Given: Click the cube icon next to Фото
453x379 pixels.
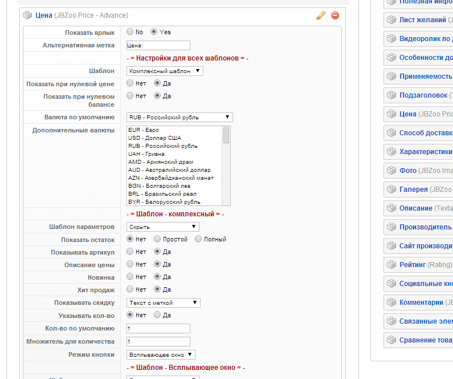Looking at the screenshot, I should coord(391,171).
